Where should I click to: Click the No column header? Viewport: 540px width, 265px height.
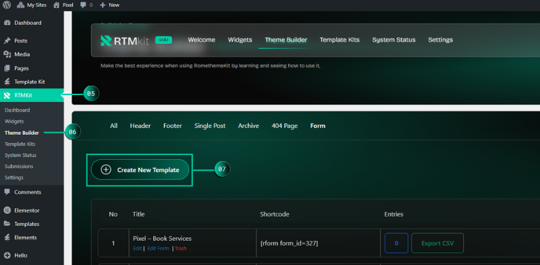pyautogui.click(x=113, y=214)
